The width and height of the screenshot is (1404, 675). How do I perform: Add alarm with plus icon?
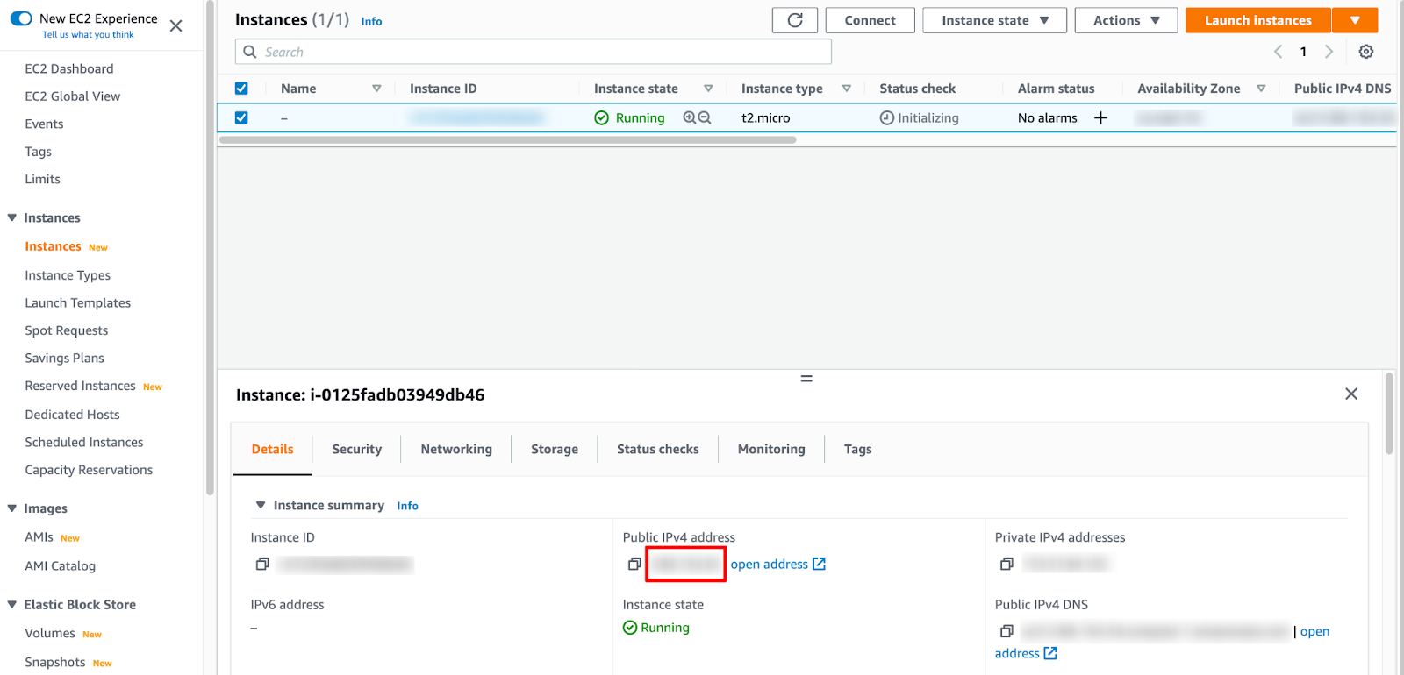(1100, 117)
